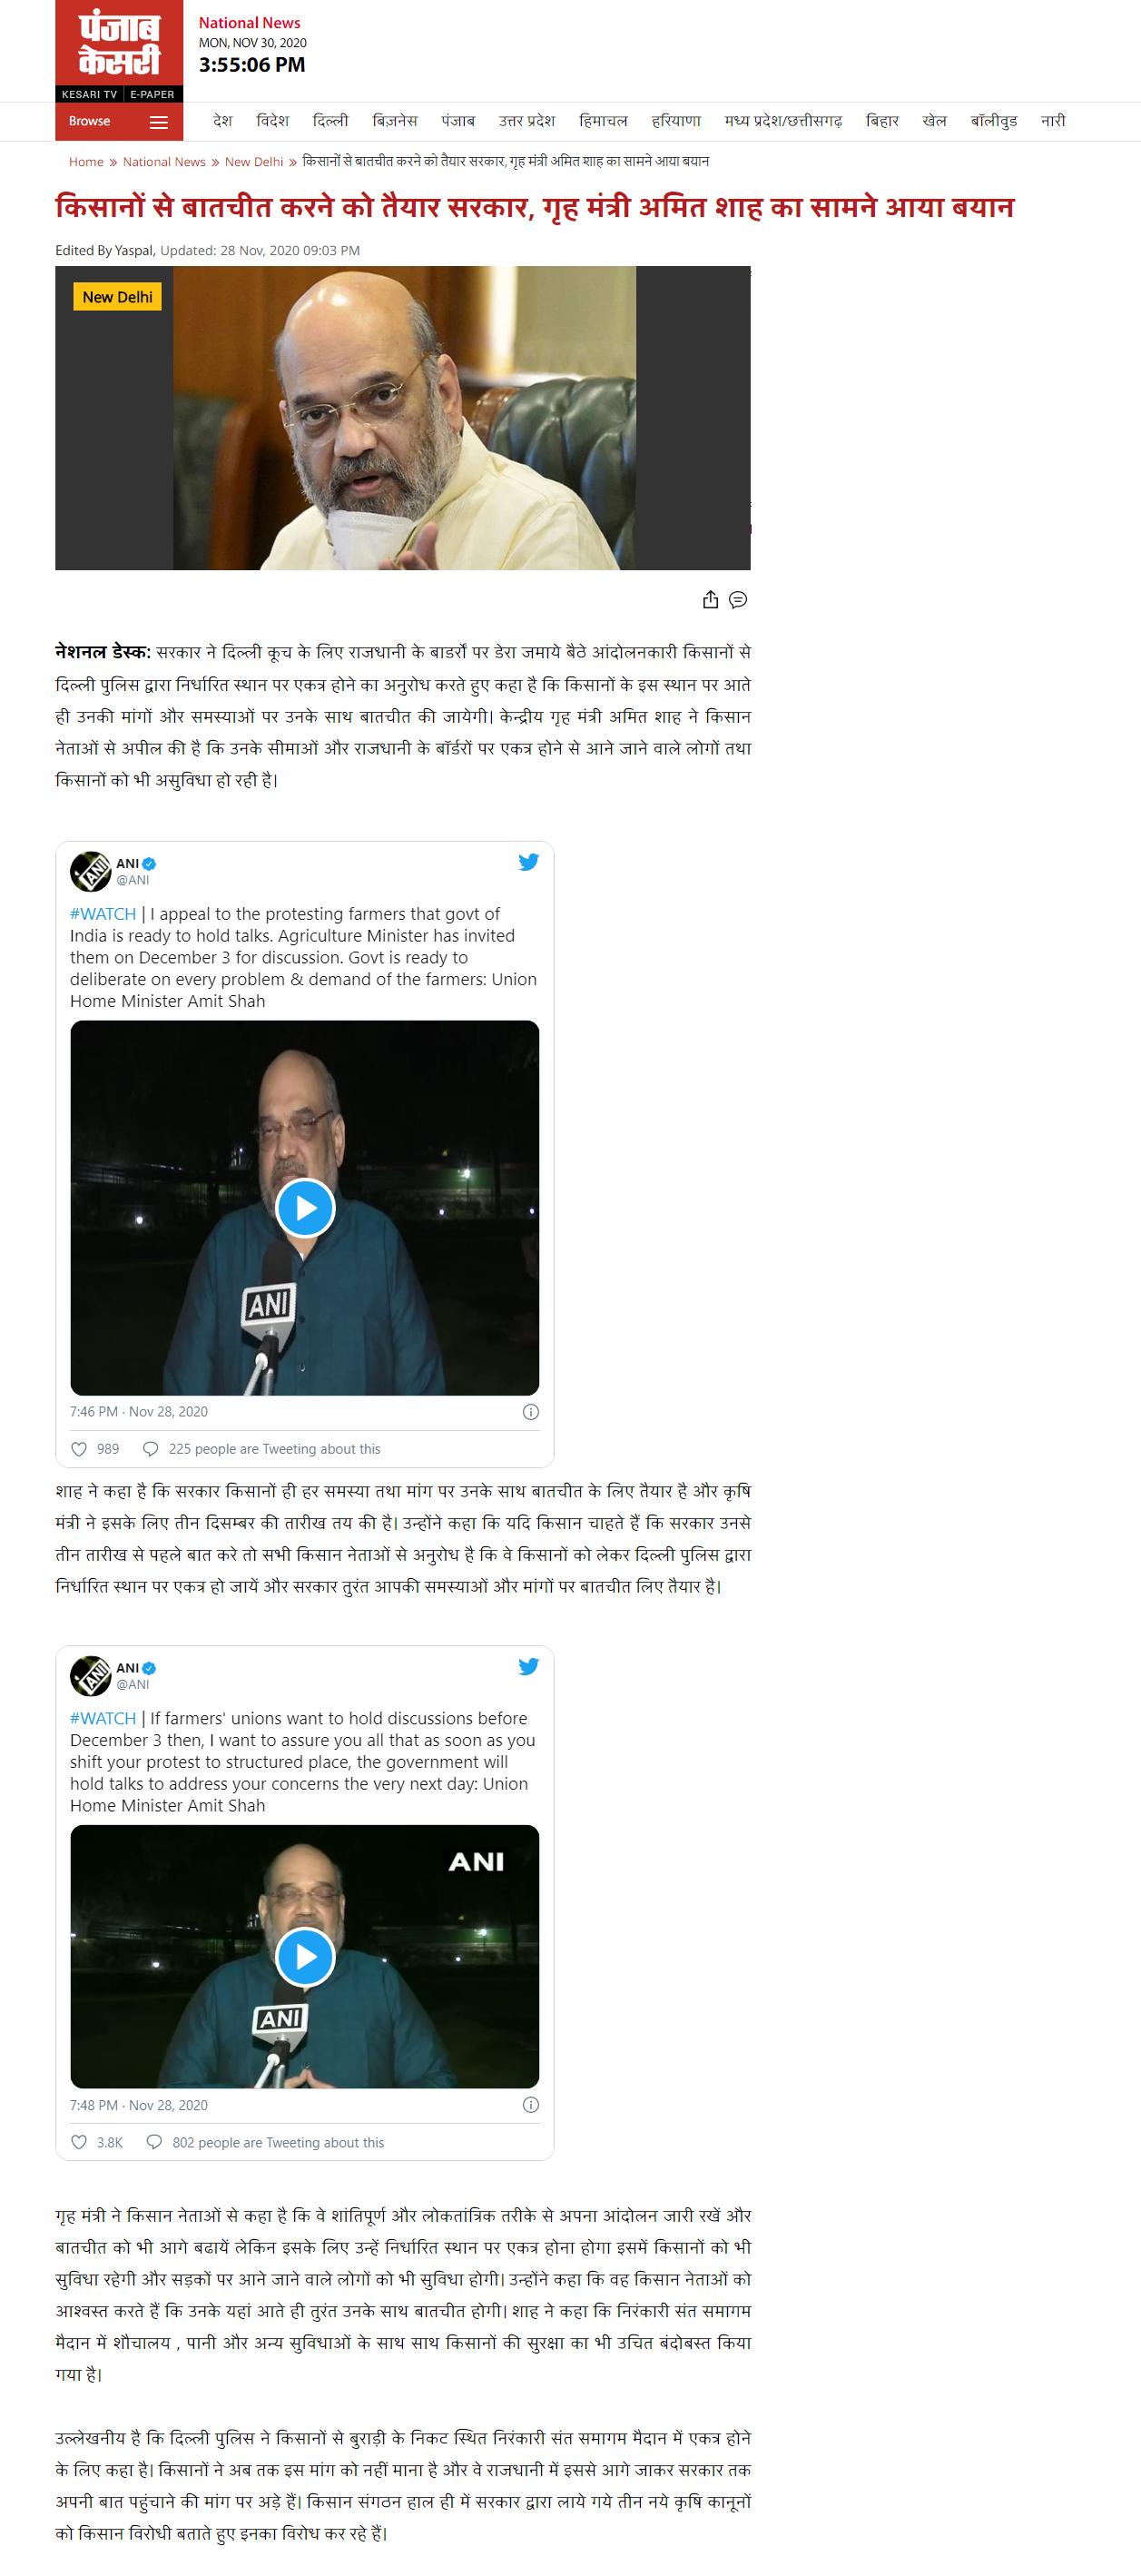The image size is (1141, 2576).
Task: Like the second ANI tweet heart icon
Action: 79,2142
